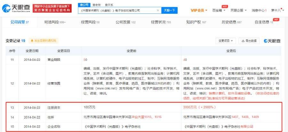The width and height of the screenshot is (288, 132).
Task: Switch to the 自主信息 tab
Action: pyautogui.click(x=264, y=22)
